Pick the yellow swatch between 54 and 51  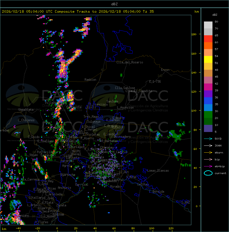click(x=208, y=60)
